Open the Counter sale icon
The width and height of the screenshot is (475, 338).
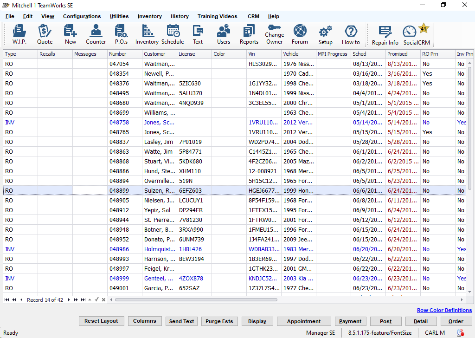[96, 34]
